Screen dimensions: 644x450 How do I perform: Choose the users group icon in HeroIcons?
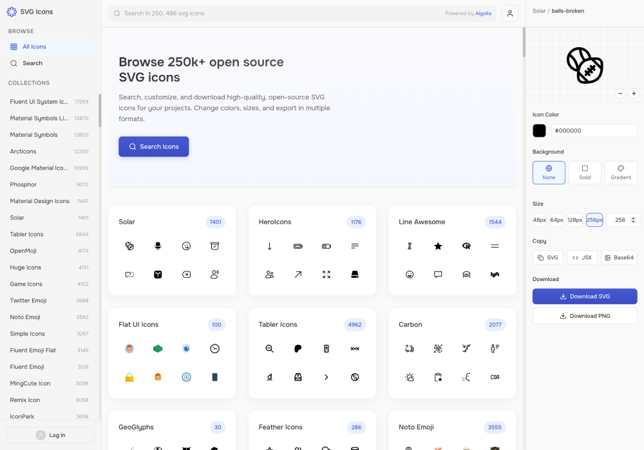[x=269, y=275]
